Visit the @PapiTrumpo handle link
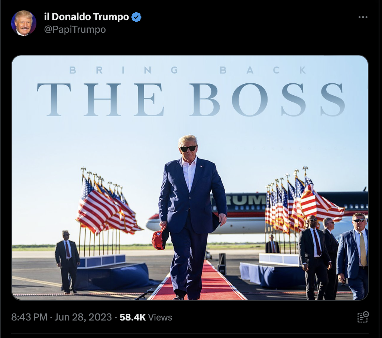382x338 pixels. (75, 29)
